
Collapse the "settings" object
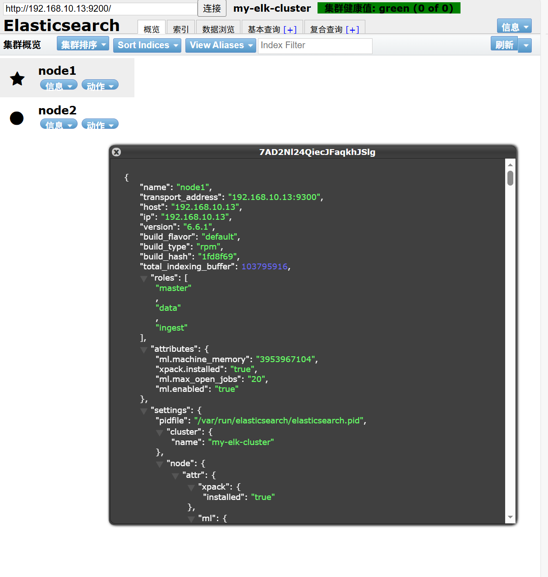(144, 411)
